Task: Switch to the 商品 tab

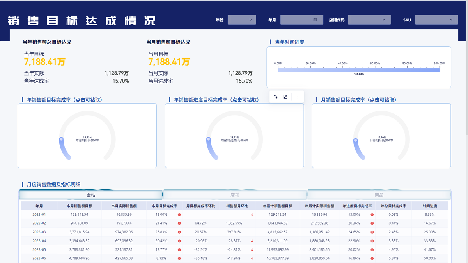Action: 379,195
